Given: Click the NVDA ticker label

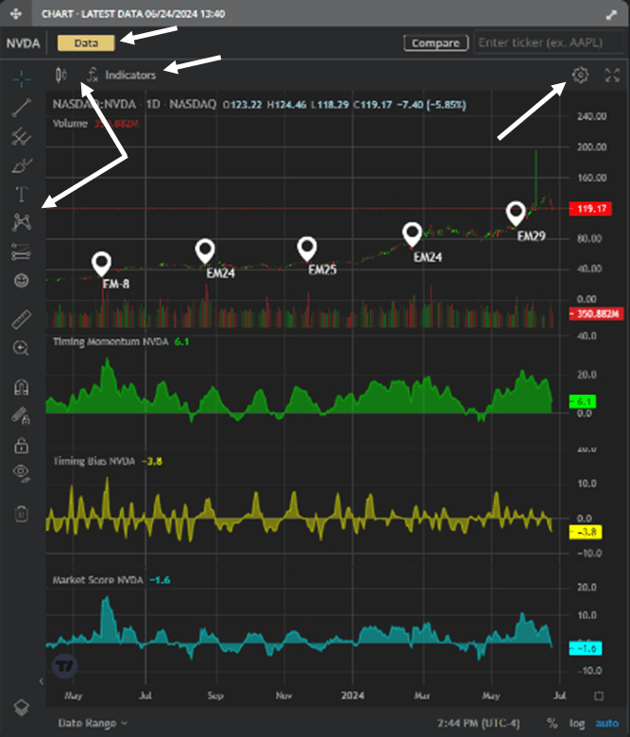Looking at the screenshot, I should tap(23, 43).
